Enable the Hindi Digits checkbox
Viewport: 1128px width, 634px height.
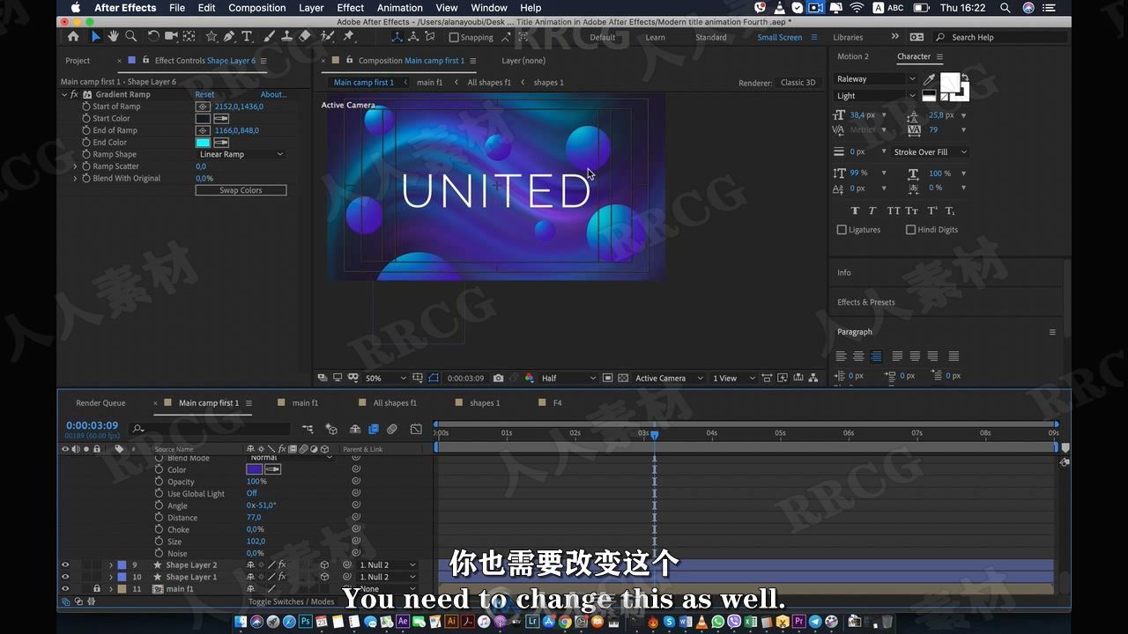point(910,230)
